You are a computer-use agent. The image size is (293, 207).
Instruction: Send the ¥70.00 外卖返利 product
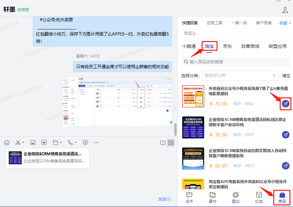click(x=286, y=103)
